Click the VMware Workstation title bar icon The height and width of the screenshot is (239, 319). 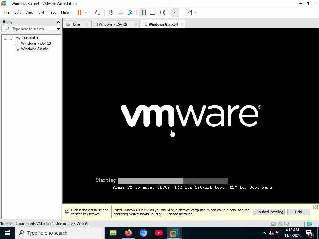(x=4, y=3)
